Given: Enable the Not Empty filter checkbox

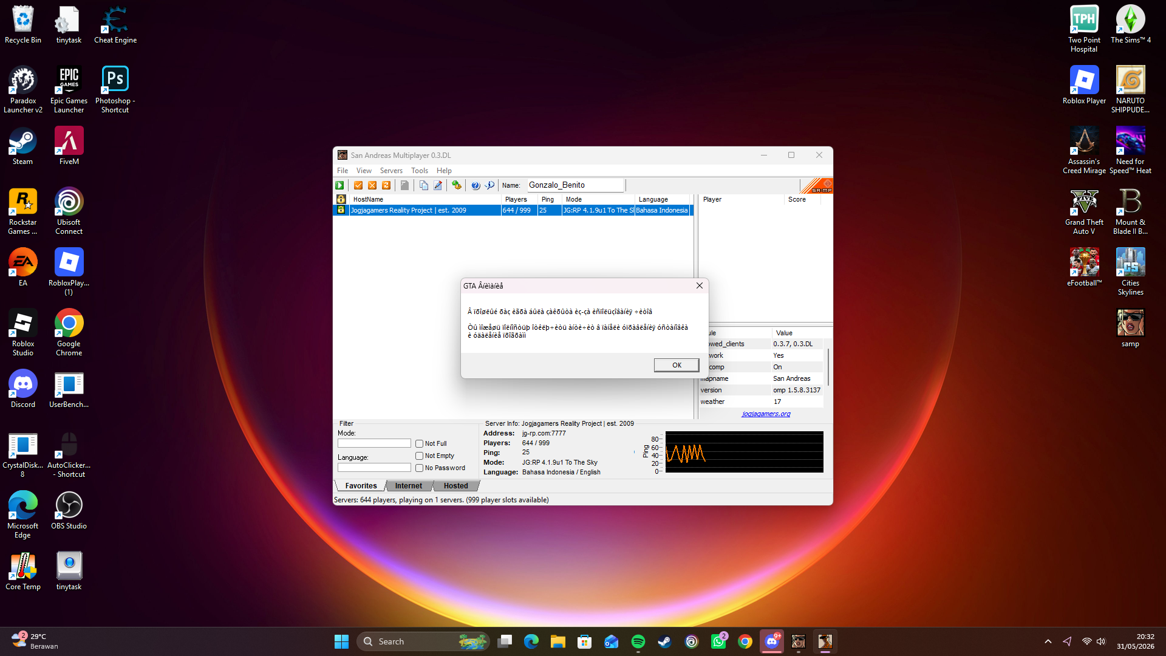Looking at the screenshot, I should 419,456.
